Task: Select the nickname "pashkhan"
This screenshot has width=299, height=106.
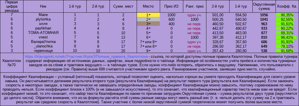Action: click(x=43, y=28)
